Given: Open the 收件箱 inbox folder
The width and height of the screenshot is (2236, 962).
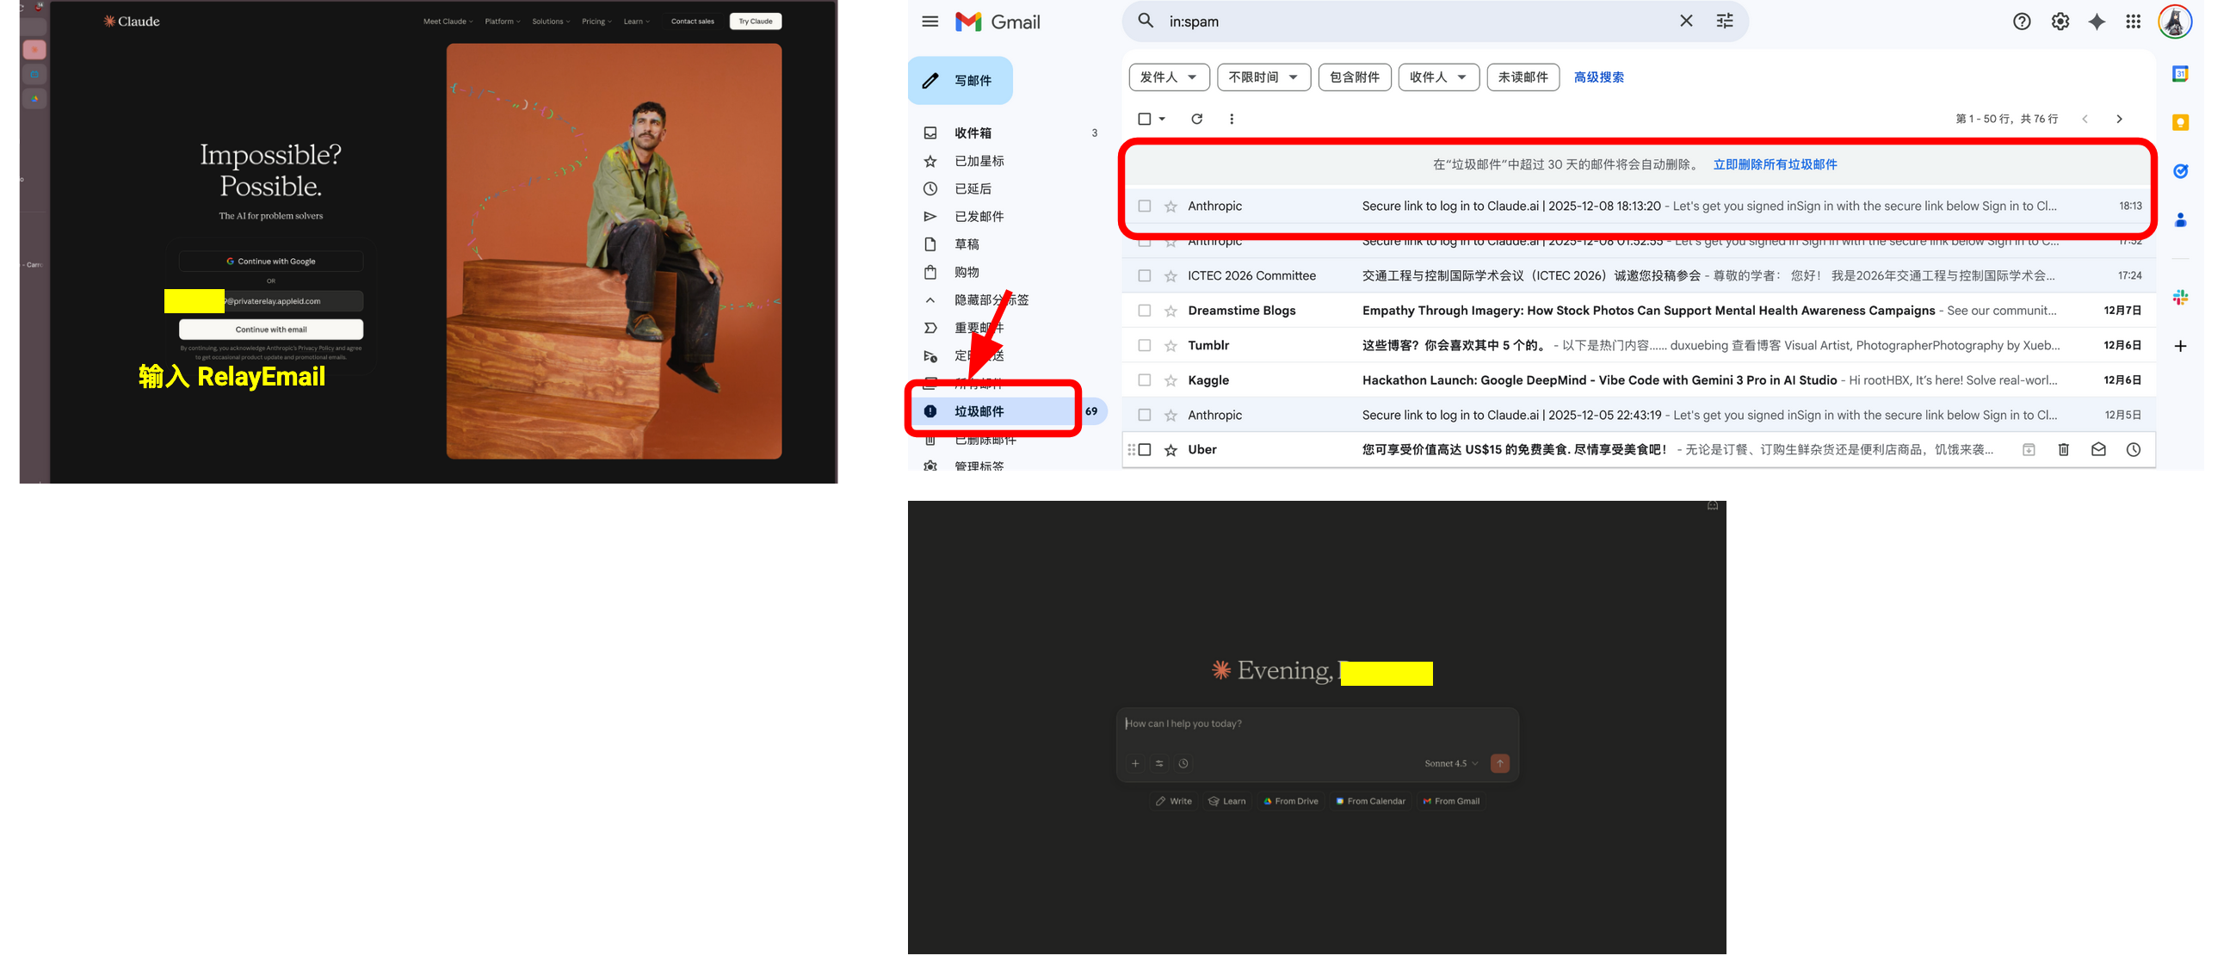Looking at the screenshot, I should [x=973, y=133].
